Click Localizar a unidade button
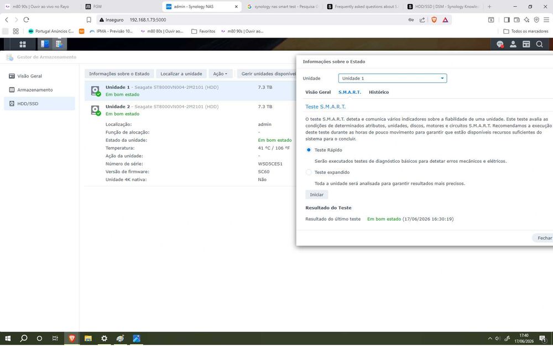Viewport: 553px width, 346px height. [x=181, y=73]
